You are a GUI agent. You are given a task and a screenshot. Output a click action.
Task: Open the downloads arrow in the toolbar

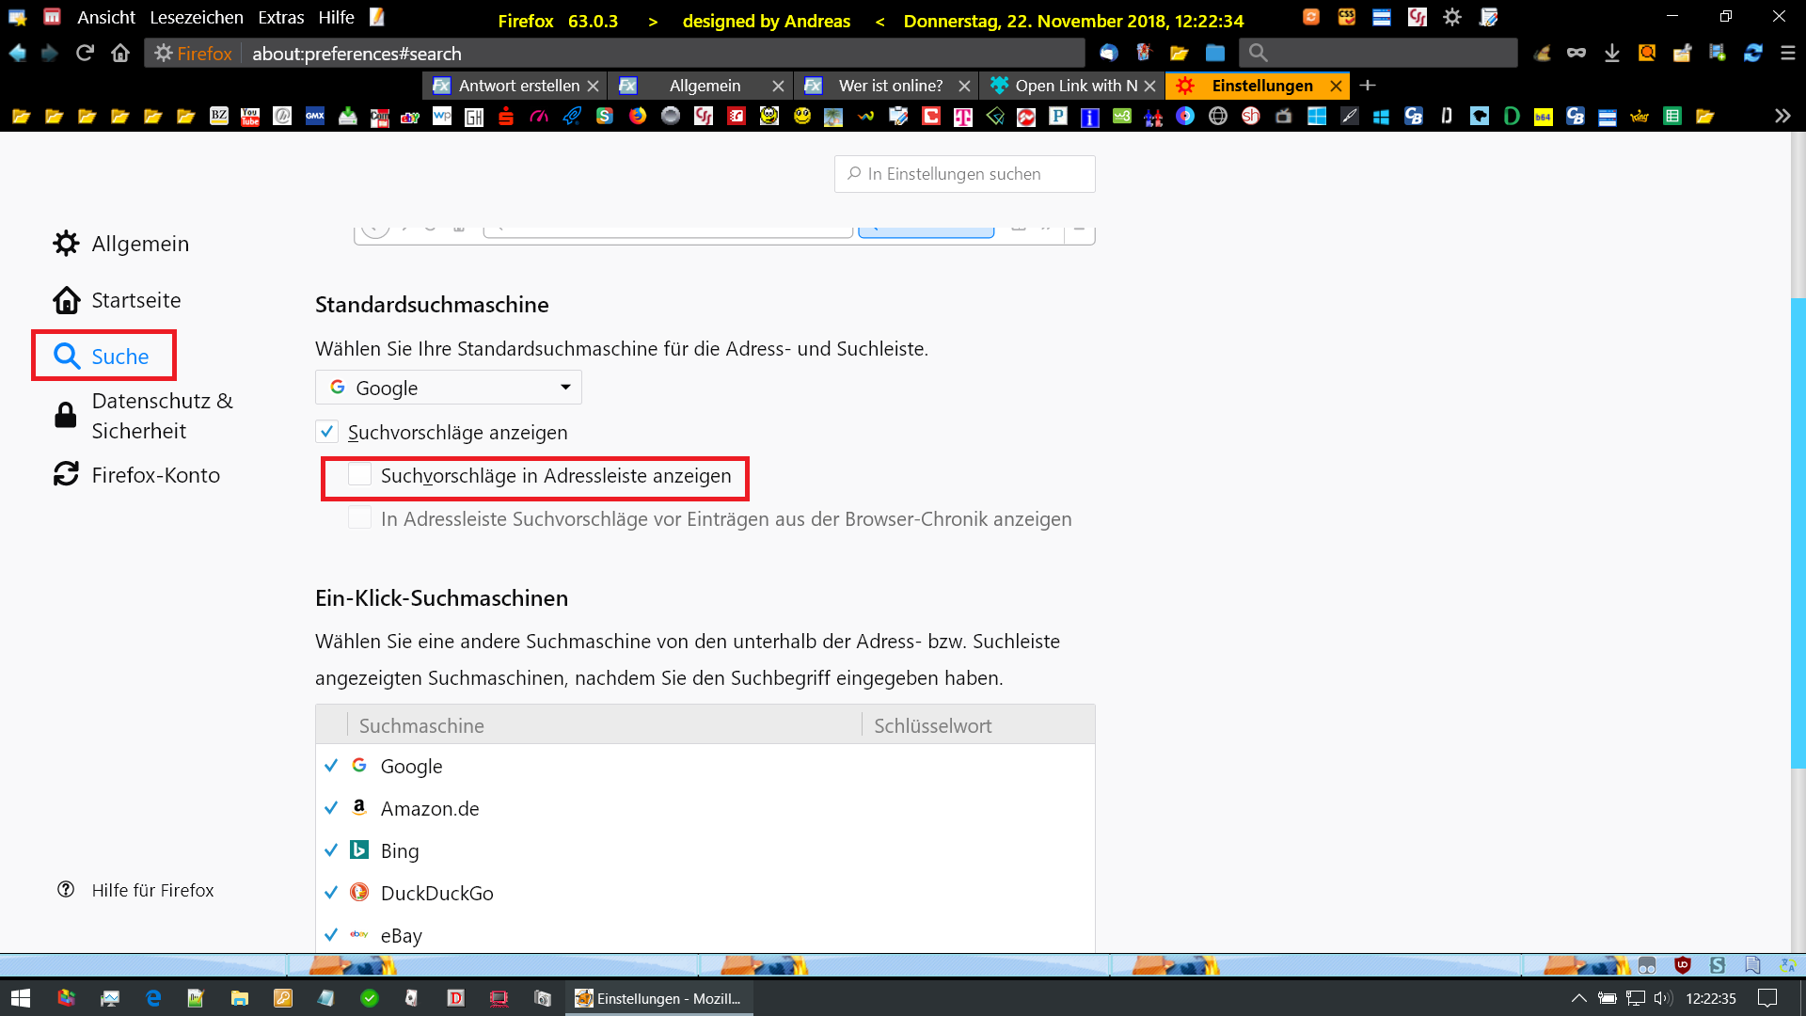tap(1611, 54)
